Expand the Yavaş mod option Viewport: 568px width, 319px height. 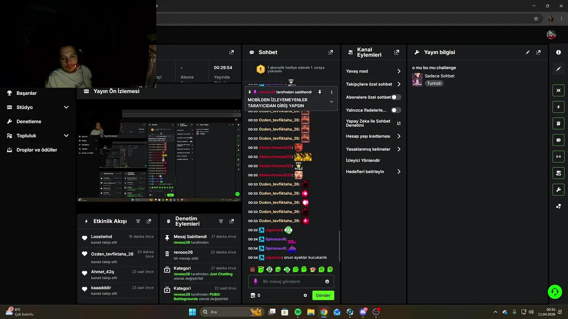(373, 71)
